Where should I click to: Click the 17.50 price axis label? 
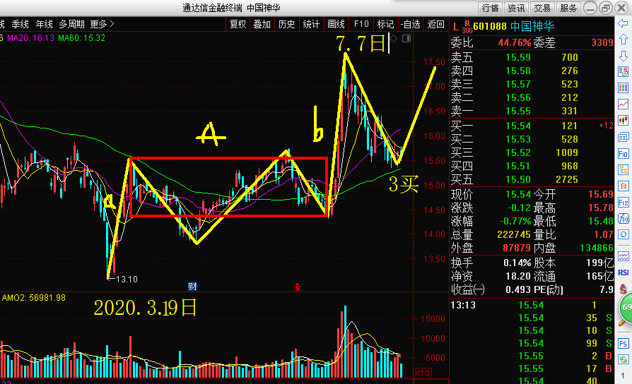point(434,62)
